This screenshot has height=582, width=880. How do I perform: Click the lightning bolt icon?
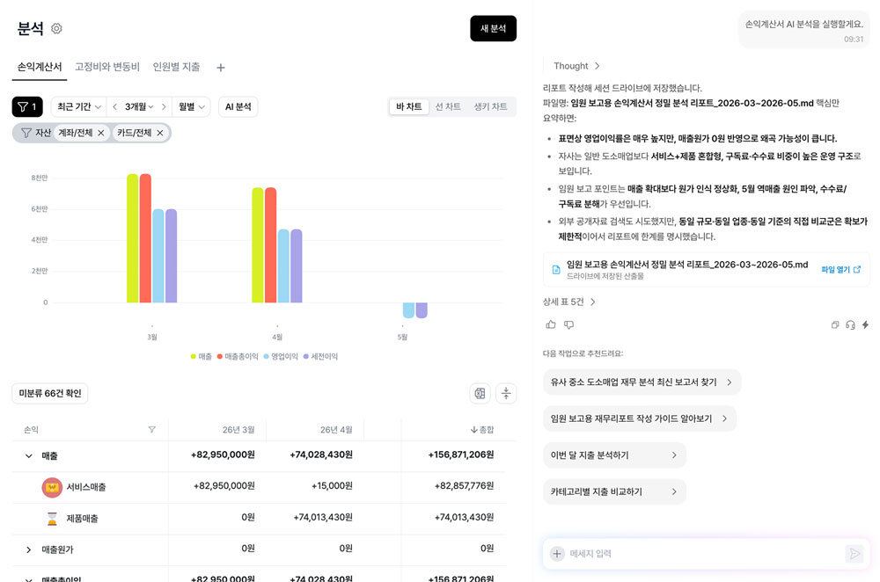point(865,324)
